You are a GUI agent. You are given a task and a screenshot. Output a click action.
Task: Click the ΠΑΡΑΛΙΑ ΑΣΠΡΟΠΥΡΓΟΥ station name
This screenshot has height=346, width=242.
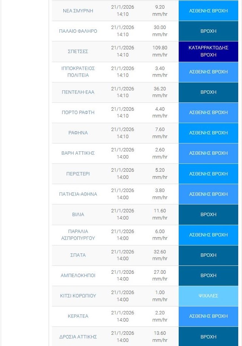(x=78, y=235)
